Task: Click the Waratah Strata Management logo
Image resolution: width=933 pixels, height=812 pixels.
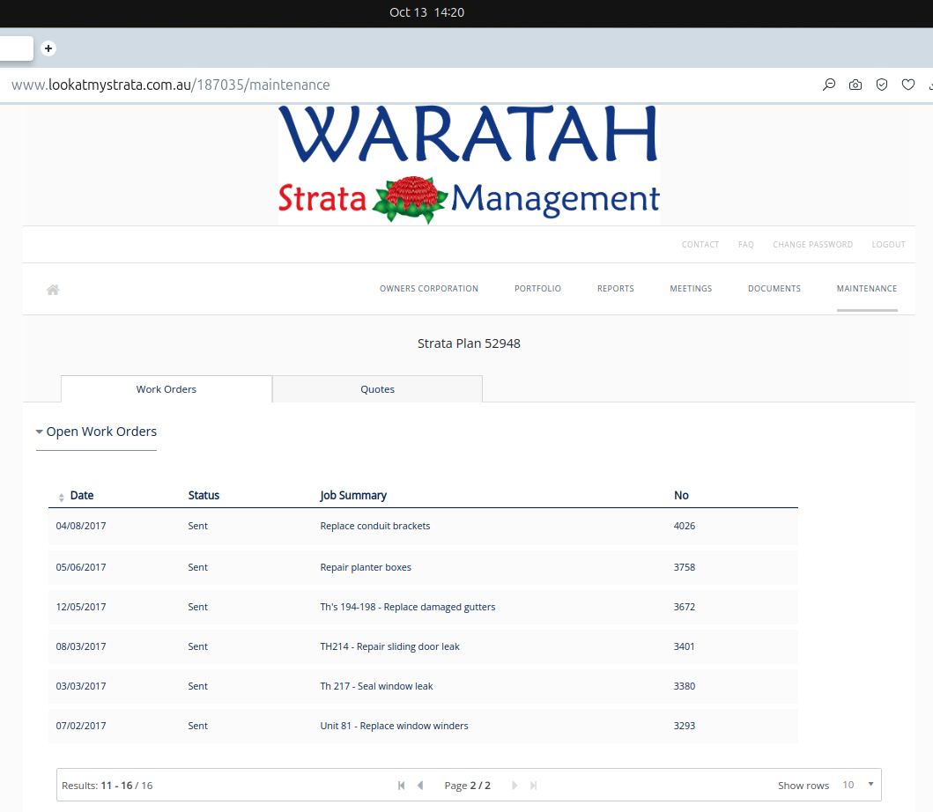Action: click(x=469, y=165)
